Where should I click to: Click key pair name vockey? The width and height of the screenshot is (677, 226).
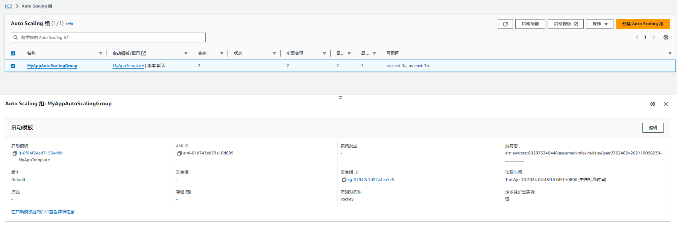pos(347,199)
